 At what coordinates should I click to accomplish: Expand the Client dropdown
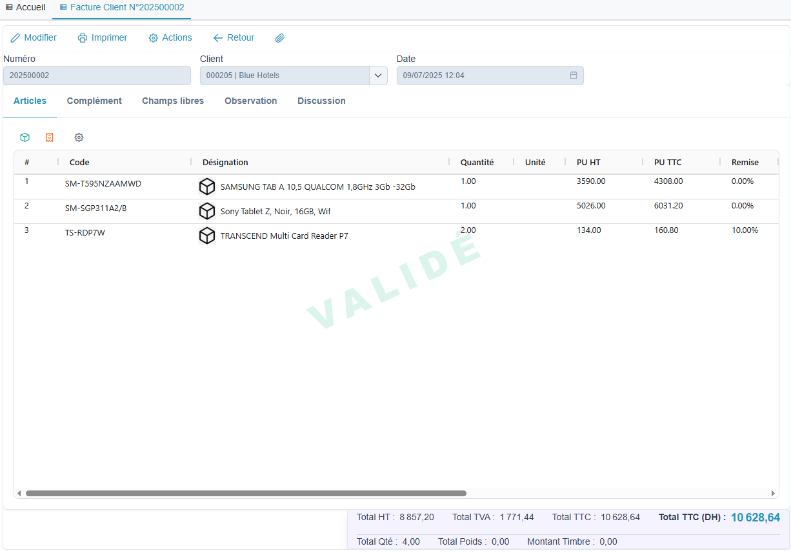point(378,76)
